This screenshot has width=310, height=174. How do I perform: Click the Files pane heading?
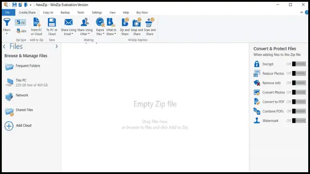pos(16,47)
